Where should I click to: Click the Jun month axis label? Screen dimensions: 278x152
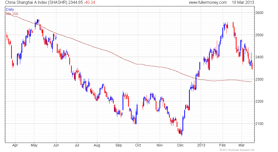56,145
